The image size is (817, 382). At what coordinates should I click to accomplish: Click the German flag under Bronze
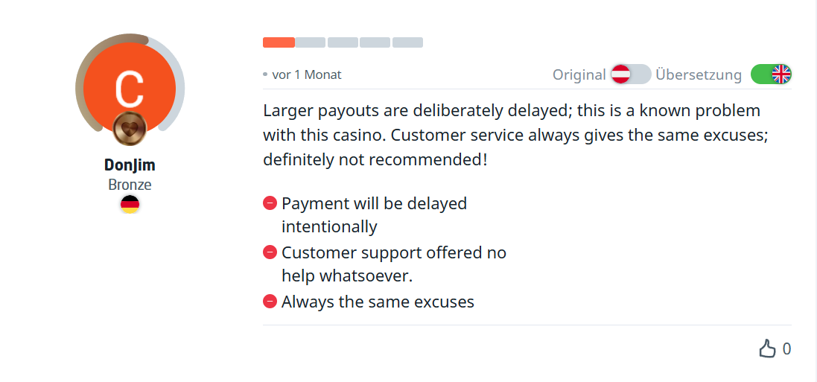click(130, 204)
